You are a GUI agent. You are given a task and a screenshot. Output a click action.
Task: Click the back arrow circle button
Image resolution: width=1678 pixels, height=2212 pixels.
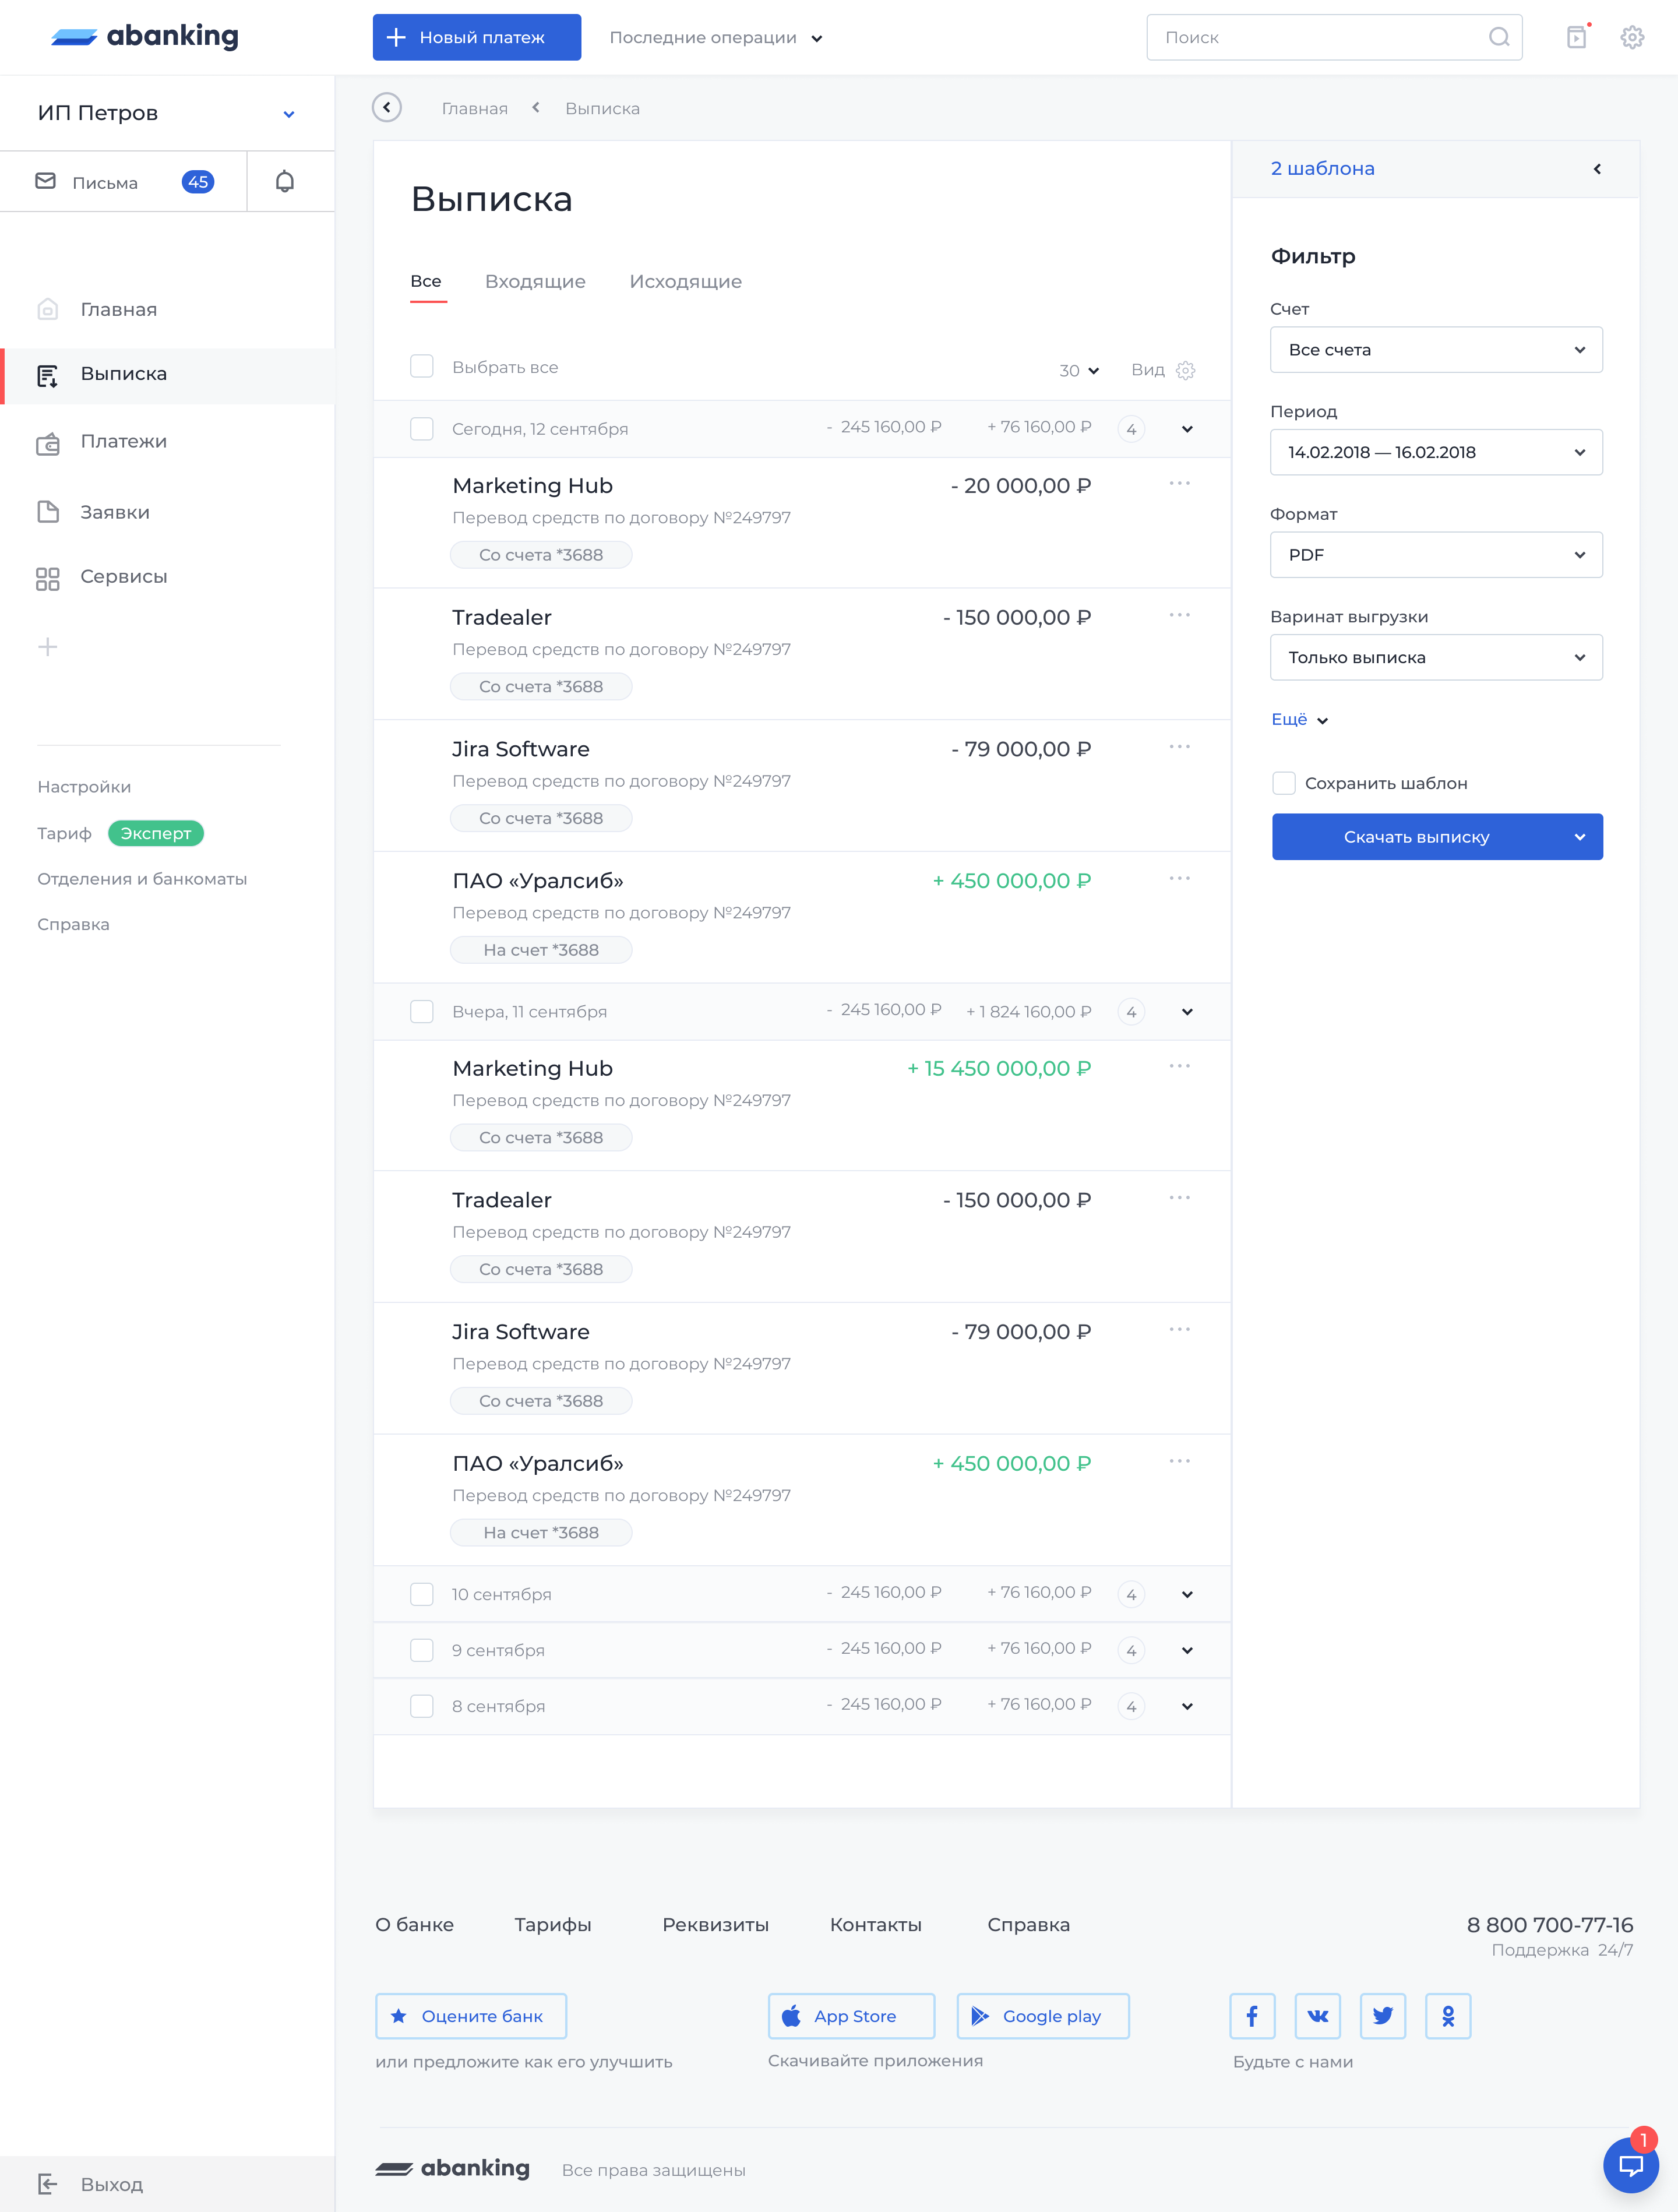pos(387,107)
